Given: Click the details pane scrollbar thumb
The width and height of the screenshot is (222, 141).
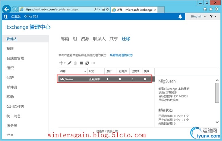Looking at the screenshot, I should (x=217, y=93).
